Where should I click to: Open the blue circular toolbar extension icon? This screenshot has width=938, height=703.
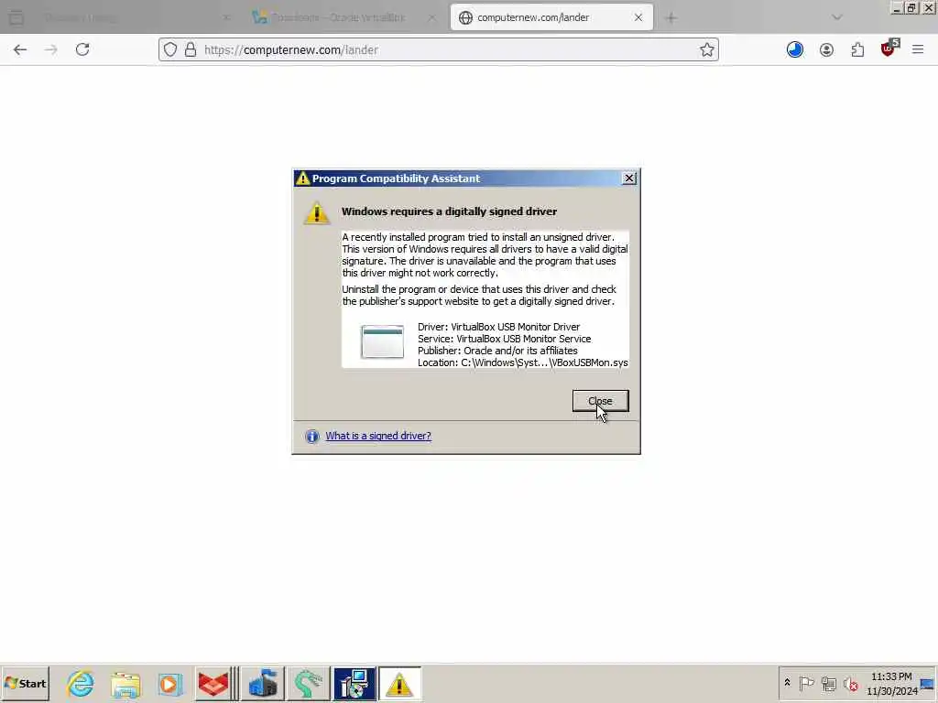click(795, 49)
